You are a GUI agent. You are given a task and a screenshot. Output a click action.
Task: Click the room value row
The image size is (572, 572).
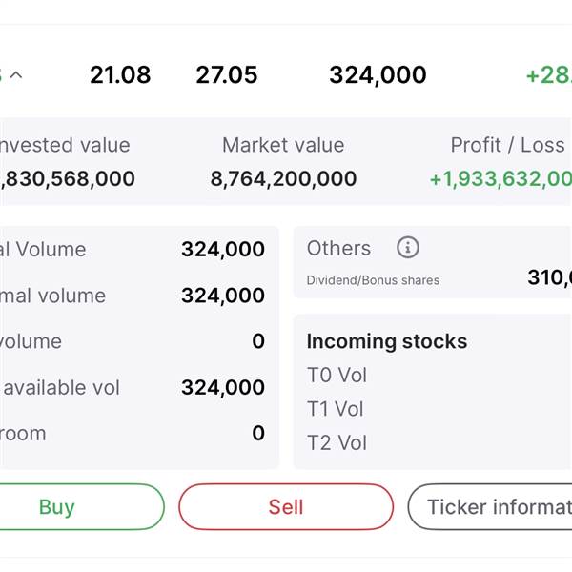(133, 433)
